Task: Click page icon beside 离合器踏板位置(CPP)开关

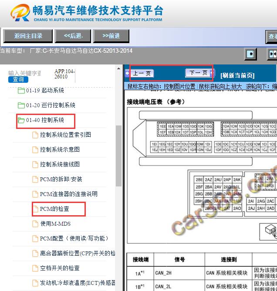Action: [x=35, y=254]
